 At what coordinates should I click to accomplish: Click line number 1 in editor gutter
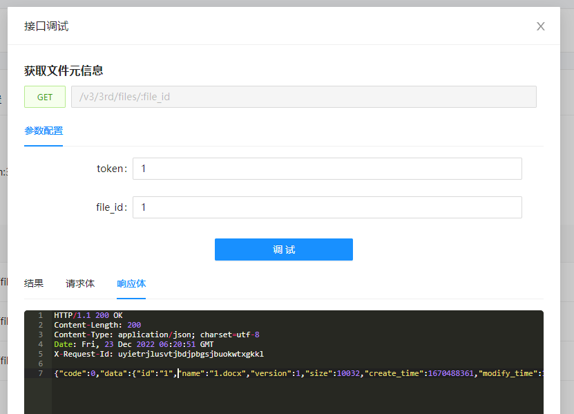[x=40, y=315]
